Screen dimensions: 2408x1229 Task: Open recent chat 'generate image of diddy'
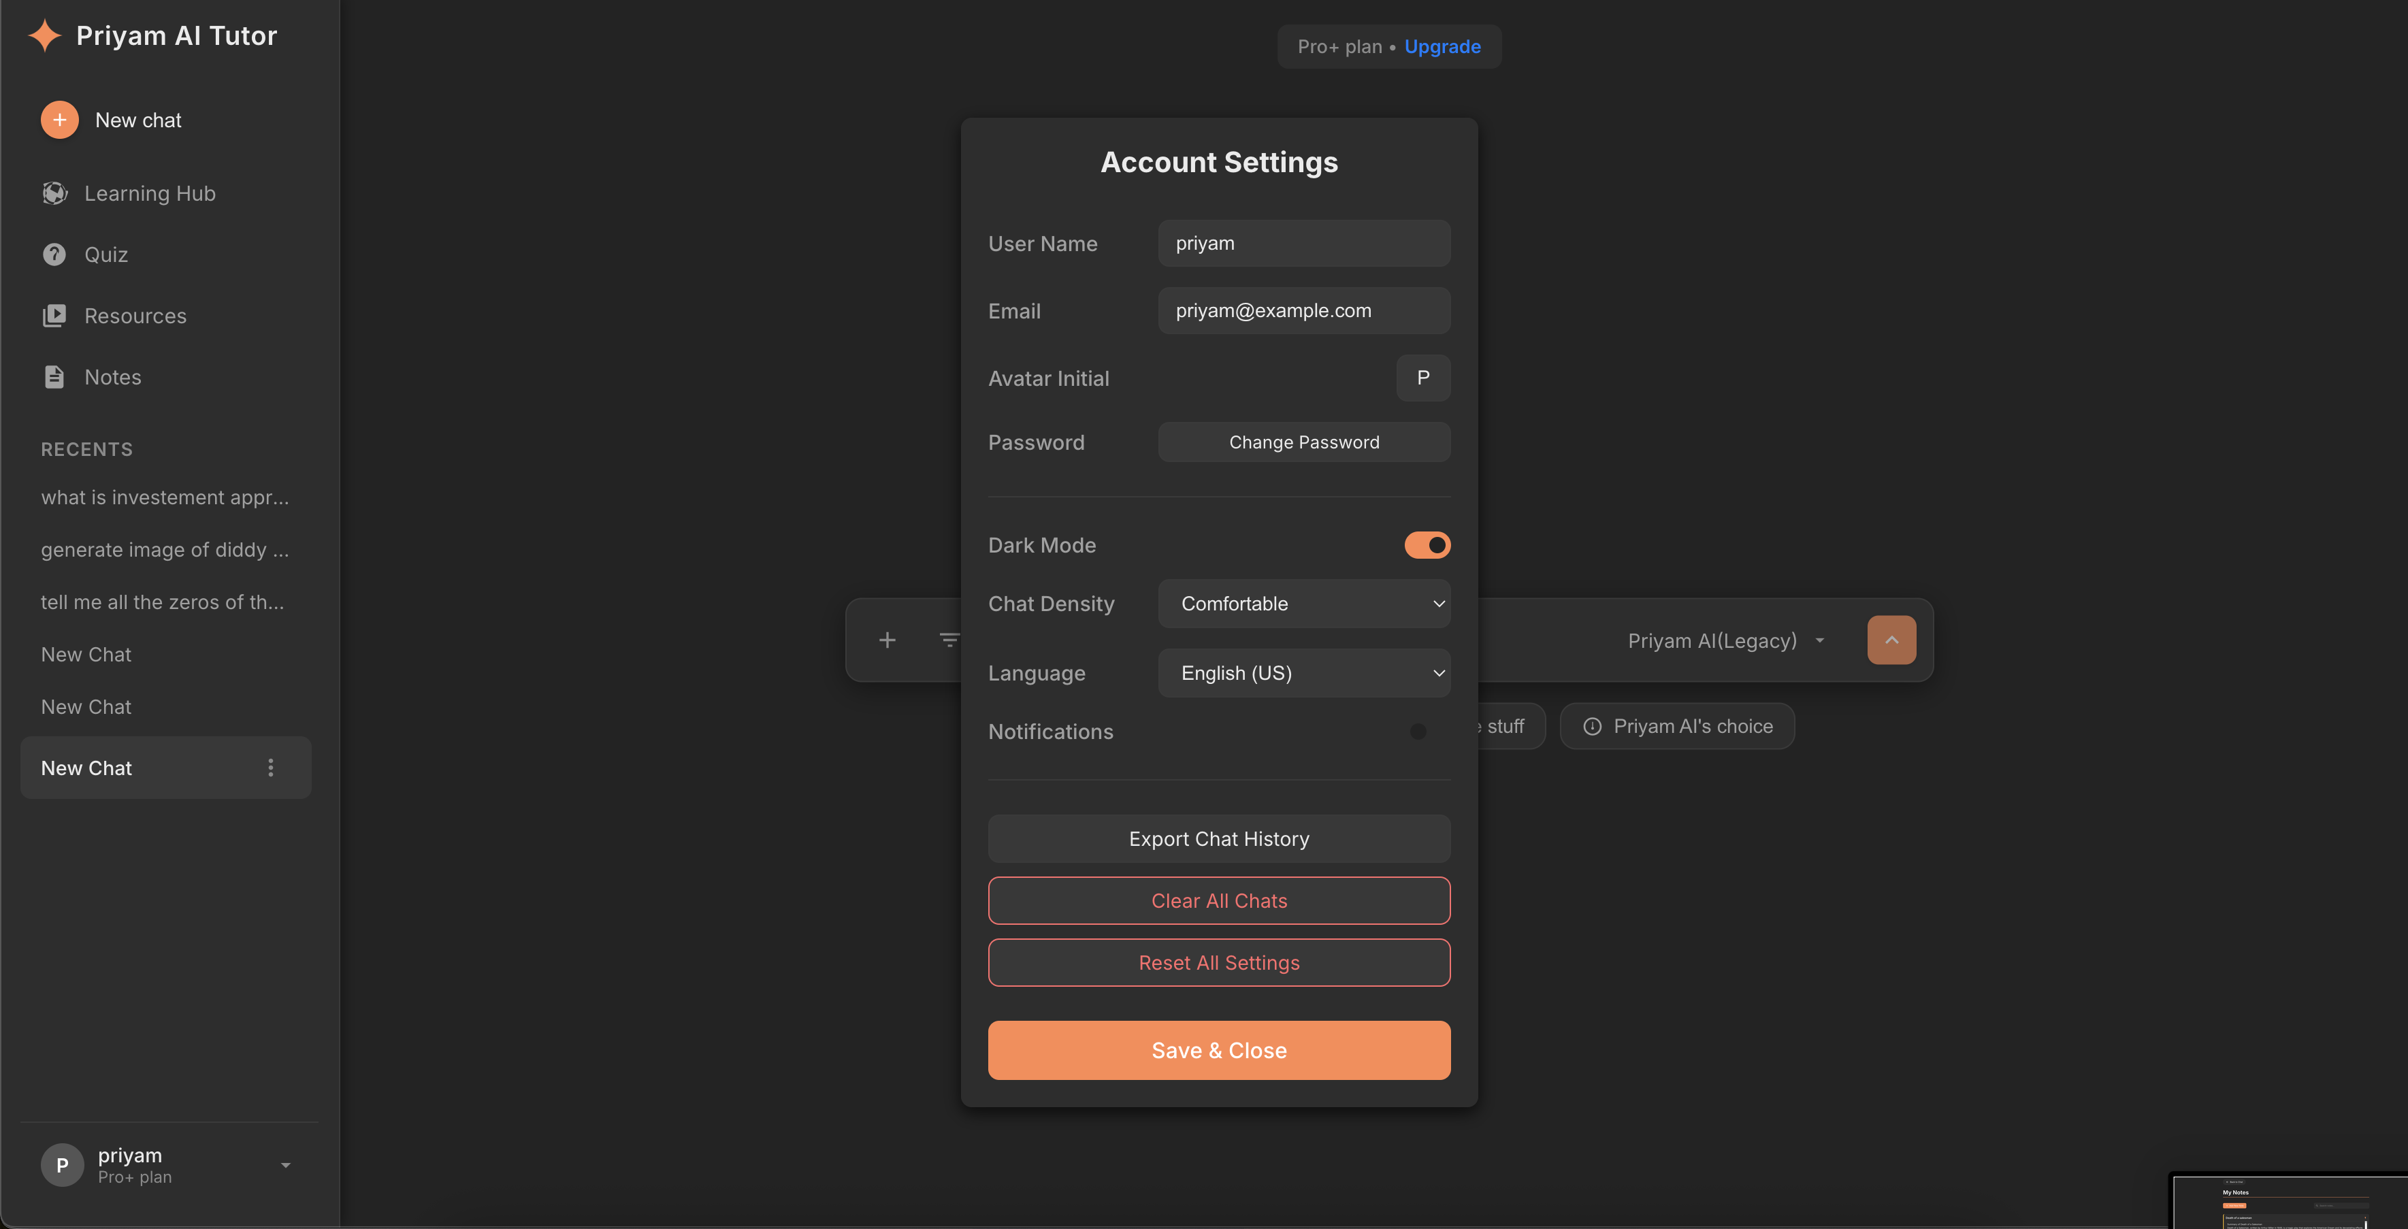pyautogui.click(x=165, y=550)
